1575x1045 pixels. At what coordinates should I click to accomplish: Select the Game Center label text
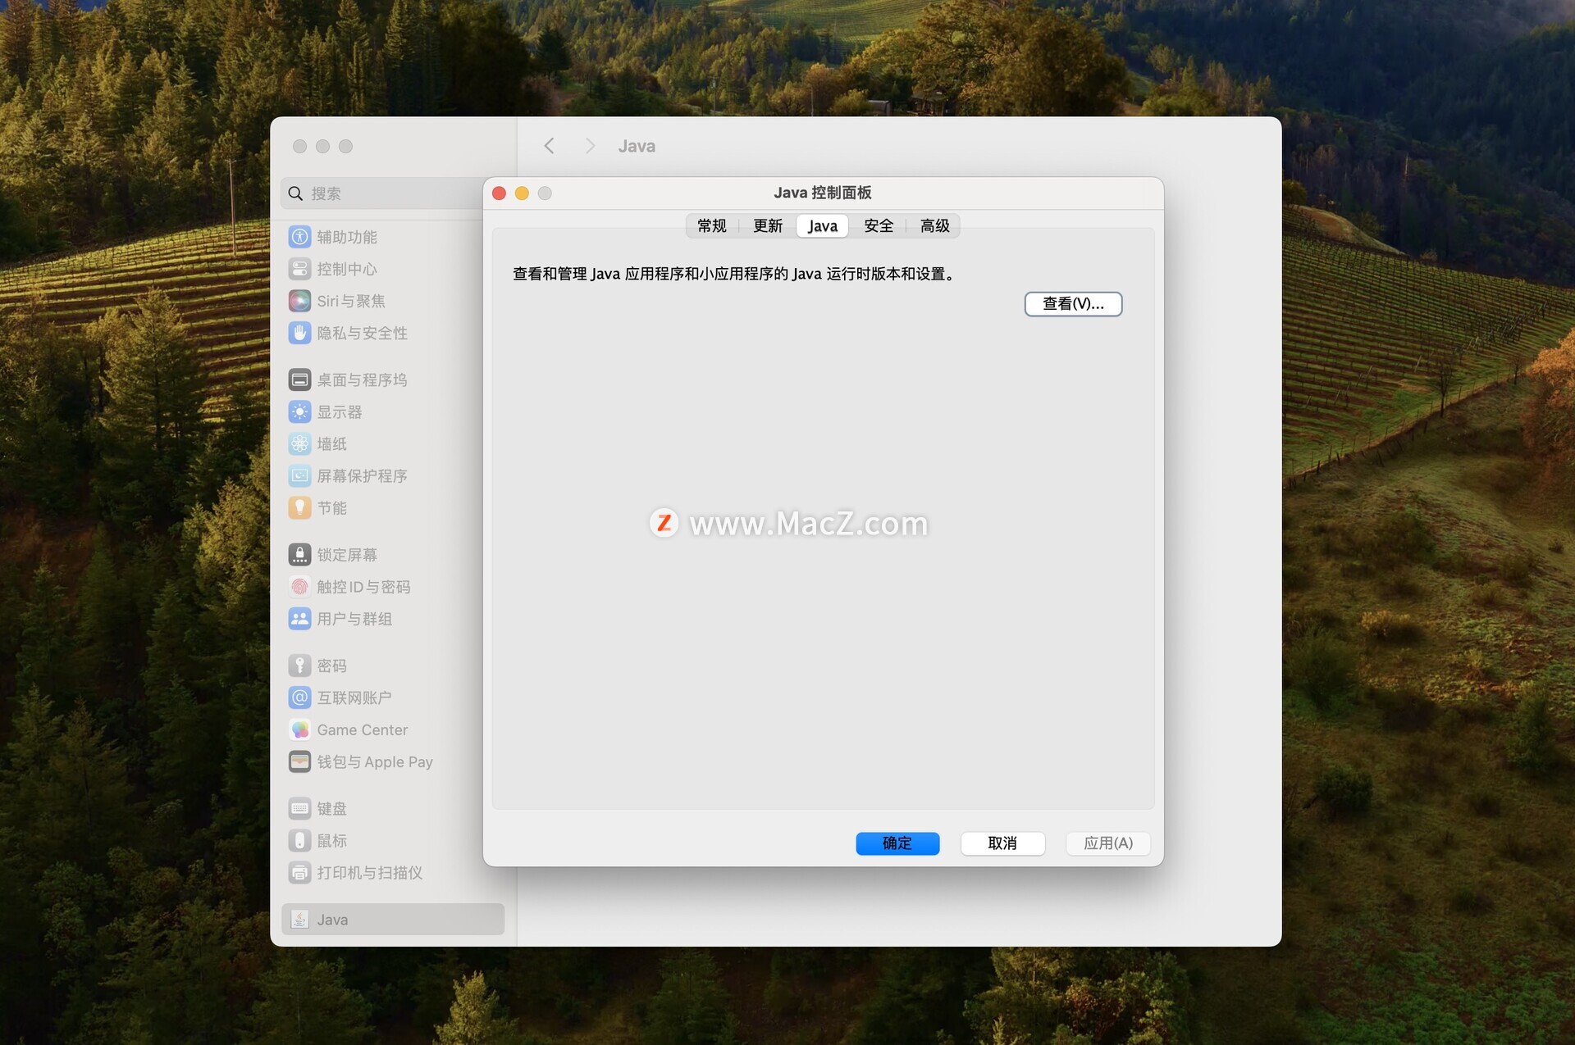point(363,729)
